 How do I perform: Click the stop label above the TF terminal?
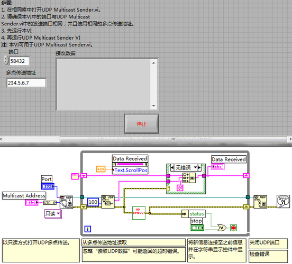click(x=196, y=221)
